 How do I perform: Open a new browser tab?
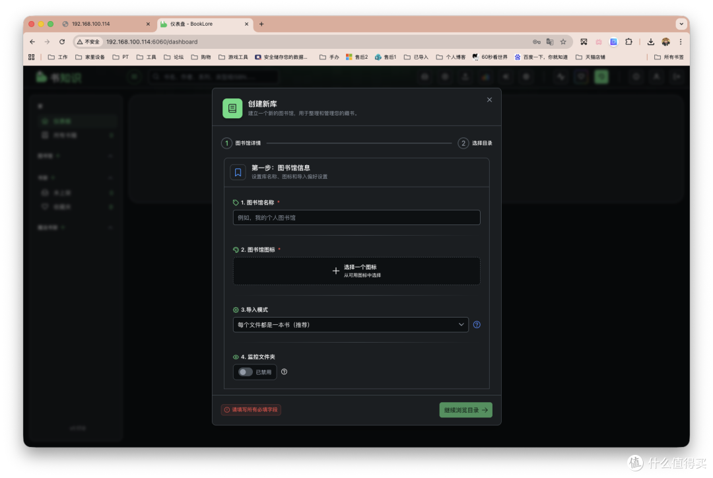(261, 24)
